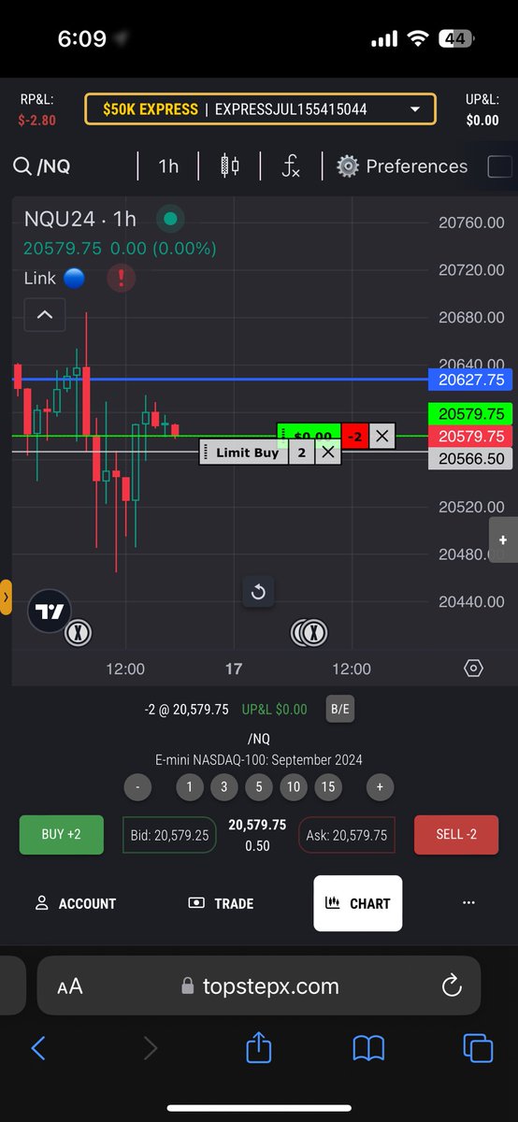This screenshot has width=518, height=1122.
Task: Click the blue Link circle
Action: pyautogui.click(x=74, y=279)
